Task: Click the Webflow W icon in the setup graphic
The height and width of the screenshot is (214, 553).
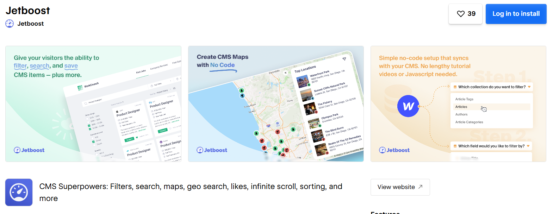Action: (x=408, y=106)
